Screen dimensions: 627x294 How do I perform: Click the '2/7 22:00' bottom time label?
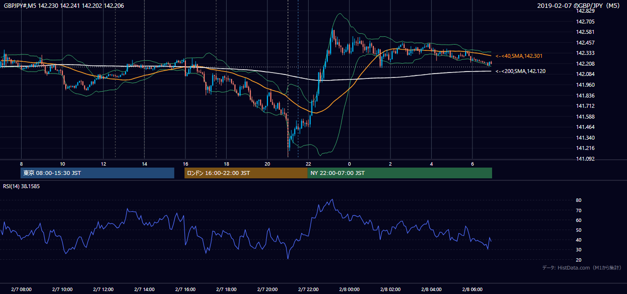coord(308,290)
